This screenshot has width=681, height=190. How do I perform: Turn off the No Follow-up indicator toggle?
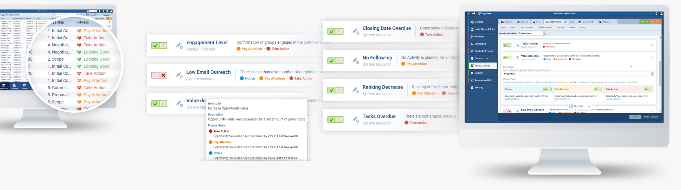335,61
